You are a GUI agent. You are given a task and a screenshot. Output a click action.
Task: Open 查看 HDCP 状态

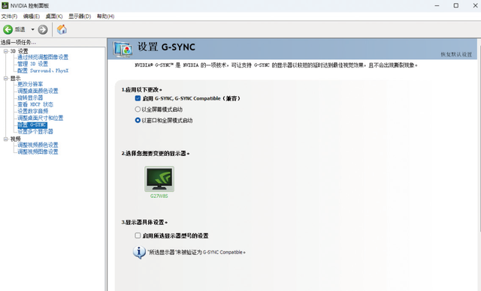click(x=35, y=104)
